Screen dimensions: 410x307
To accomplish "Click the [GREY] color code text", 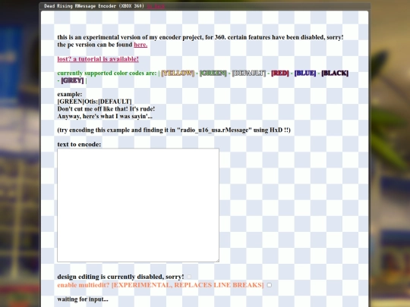I will [x=72, y=80].
